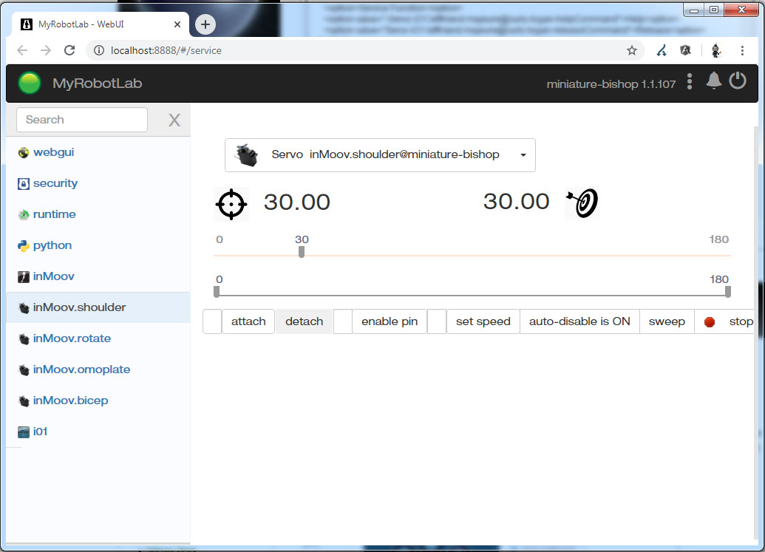Click the input box left of attach
Viewport: 765px width, 552px height.
tap(212, 321)
